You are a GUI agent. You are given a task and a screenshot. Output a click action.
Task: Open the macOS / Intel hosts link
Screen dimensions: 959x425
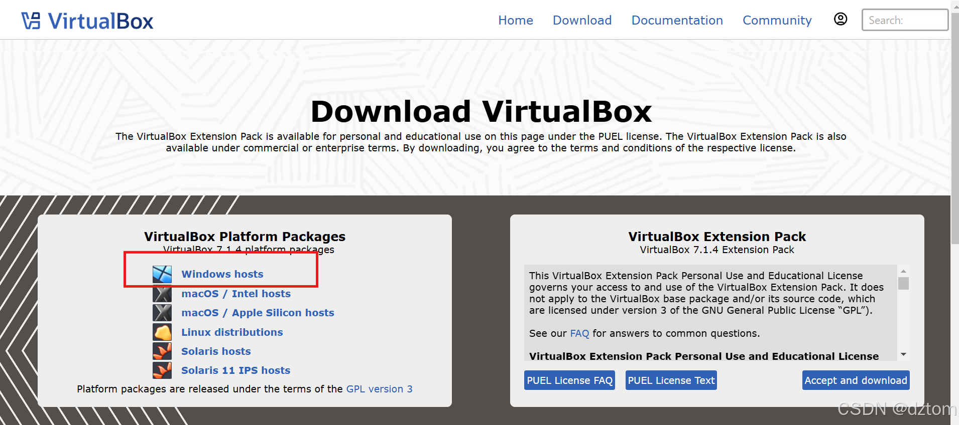[236, 294]
